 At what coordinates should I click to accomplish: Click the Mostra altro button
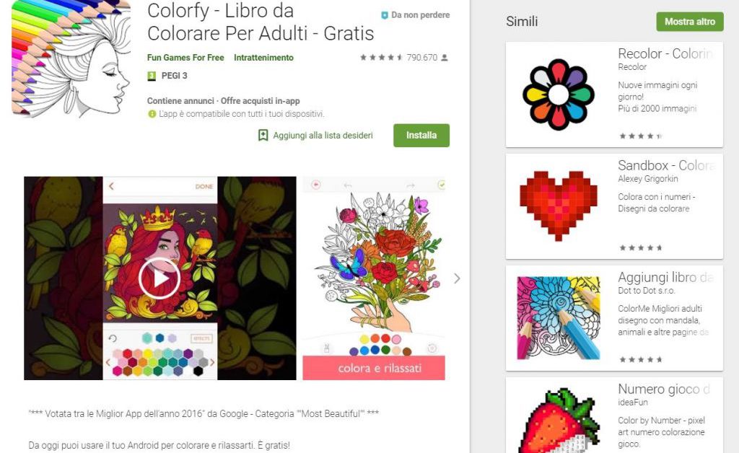tap(689, 22)
